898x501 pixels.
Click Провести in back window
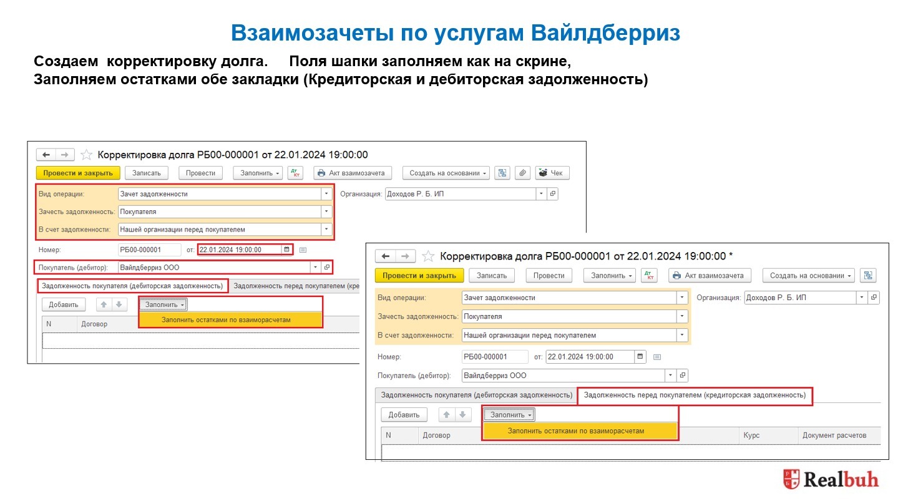point(200,173)
